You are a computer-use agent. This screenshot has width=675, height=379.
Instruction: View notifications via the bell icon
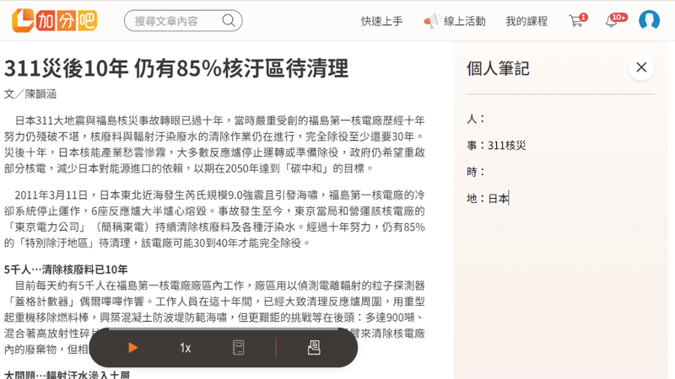(612, 21)
